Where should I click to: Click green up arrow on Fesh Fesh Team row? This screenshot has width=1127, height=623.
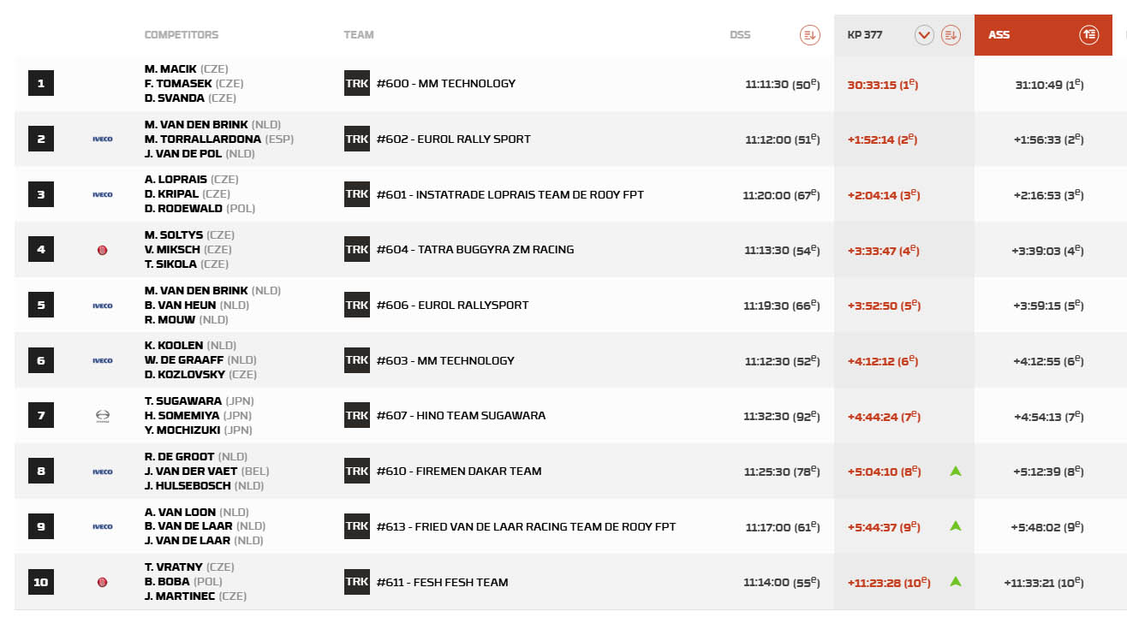click(x=956, y=582)
